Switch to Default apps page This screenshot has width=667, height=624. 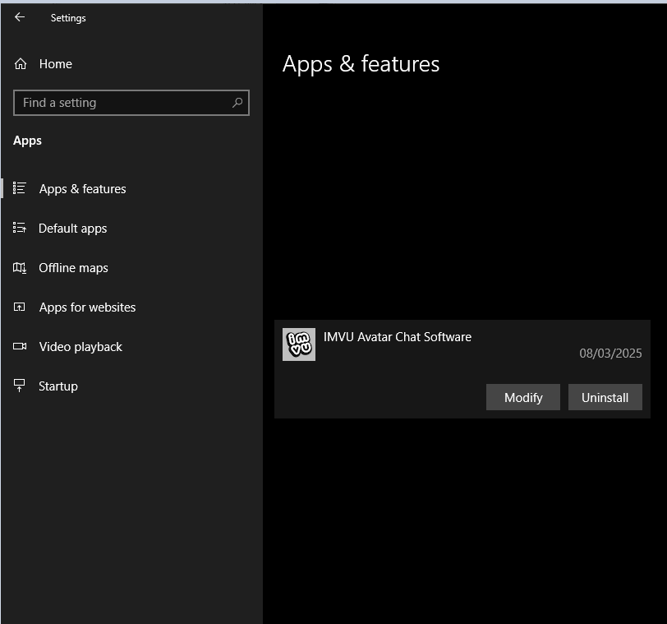pyautogui.click(x=73, y=229)
